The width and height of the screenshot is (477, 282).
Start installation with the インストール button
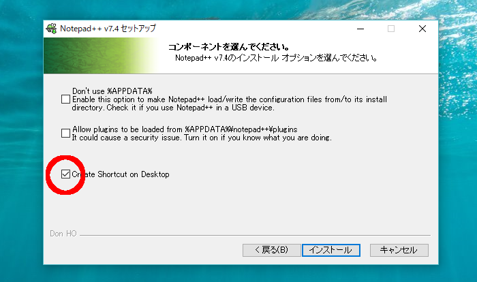tap(331, 250)
